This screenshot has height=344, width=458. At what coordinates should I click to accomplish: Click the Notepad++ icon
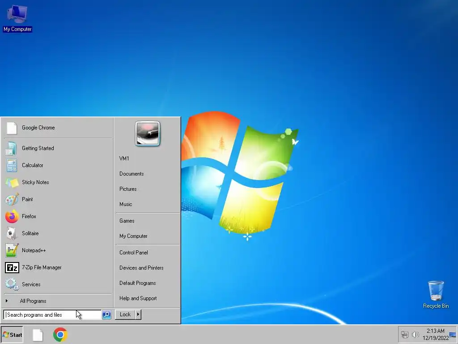tap(12, 250)
